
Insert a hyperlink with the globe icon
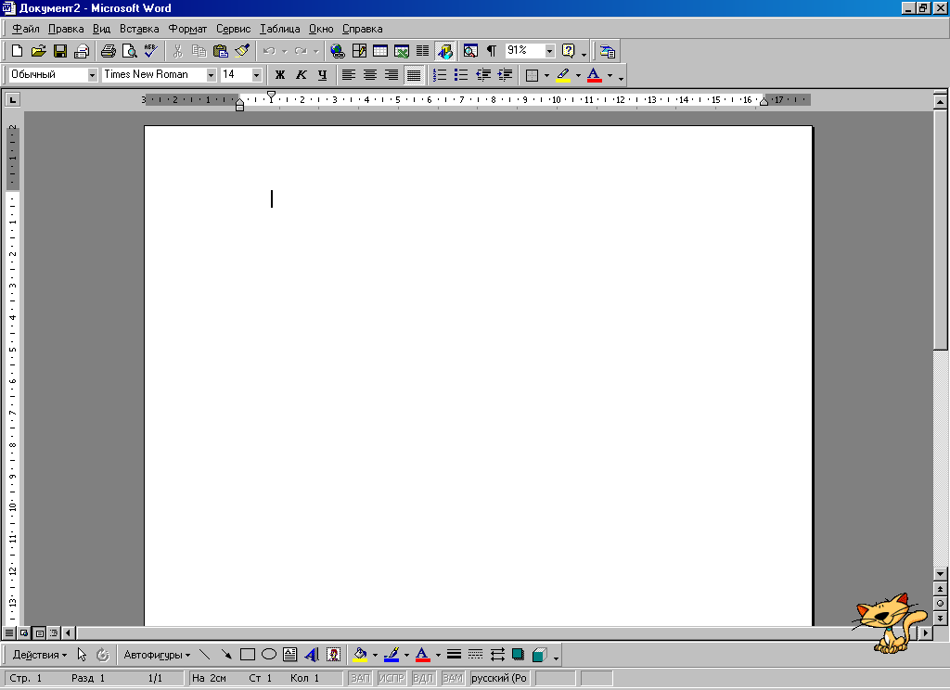(x=338, y=52)
